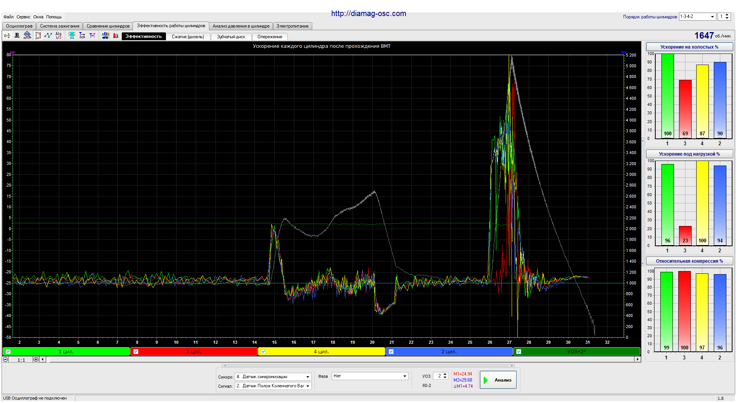Select the Зубчатый диск sub-tab

[231, 37]
